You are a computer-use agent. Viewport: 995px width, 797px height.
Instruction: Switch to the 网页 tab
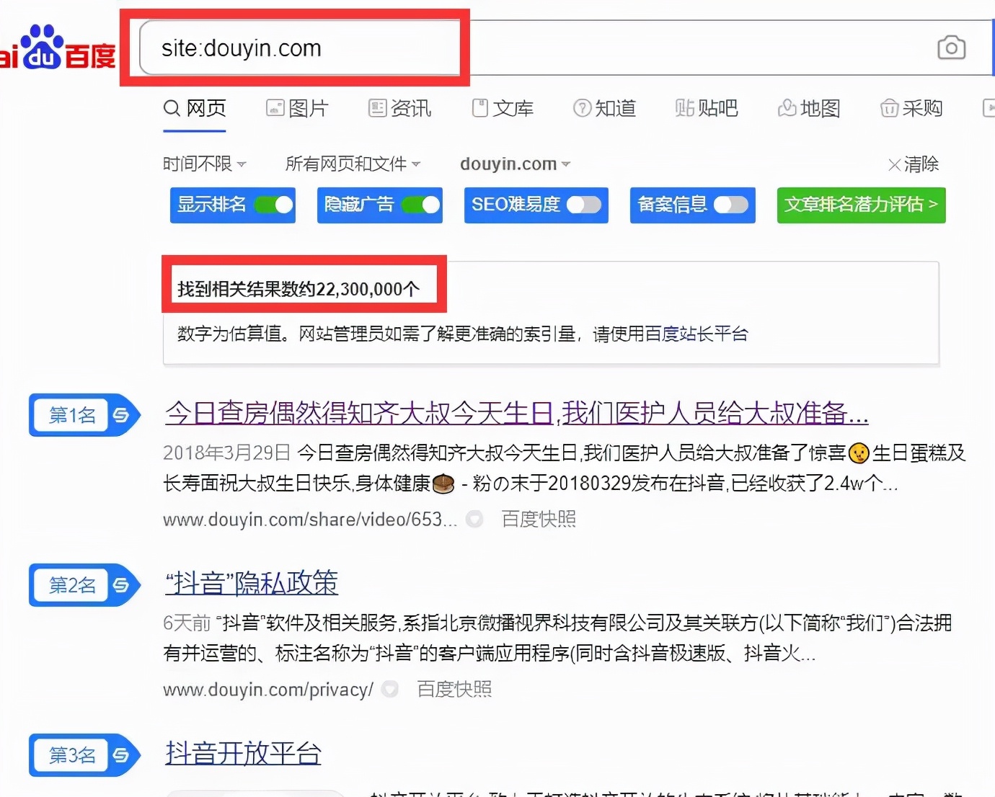[x=194, y=109]
